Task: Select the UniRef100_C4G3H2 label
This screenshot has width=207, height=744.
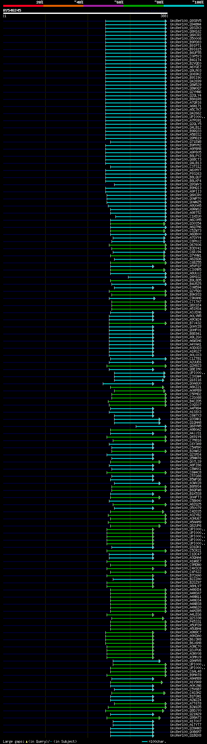Action: (186, 693)
